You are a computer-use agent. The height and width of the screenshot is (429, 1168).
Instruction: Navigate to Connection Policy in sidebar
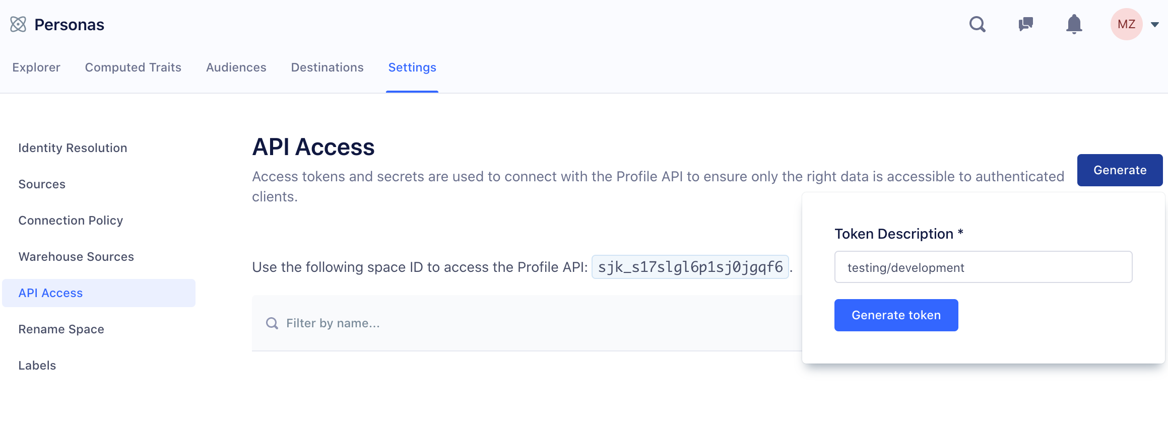[71, 221]
